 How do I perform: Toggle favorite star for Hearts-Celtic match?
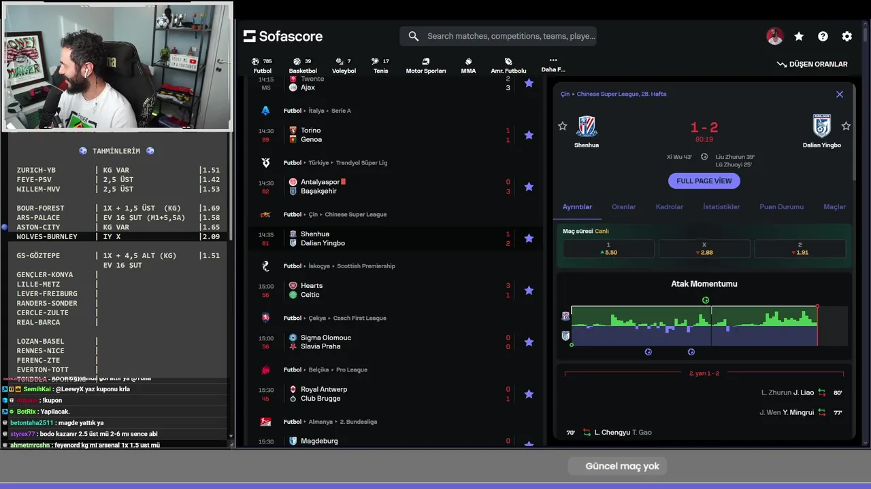[x=529, y=290]
